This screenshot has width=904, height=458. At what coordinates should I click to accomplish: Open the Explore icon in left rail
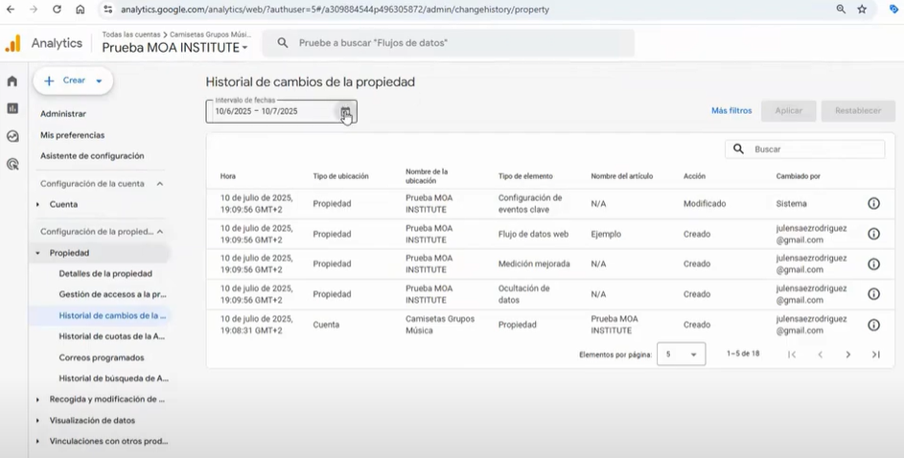pos(12,136)
